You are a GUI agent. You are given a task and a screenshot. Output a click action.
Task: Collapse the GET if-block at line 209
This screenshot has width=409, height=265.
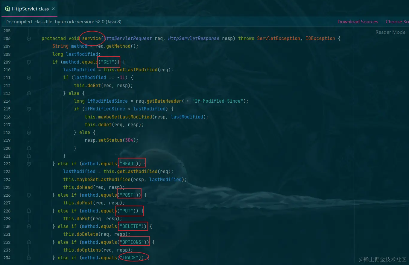(x=29, y=62)
